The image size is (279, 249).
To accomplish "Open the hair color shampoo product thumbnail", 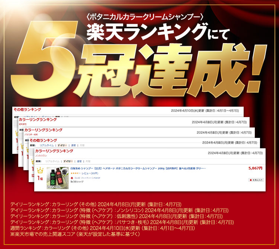I will point(57,178).
